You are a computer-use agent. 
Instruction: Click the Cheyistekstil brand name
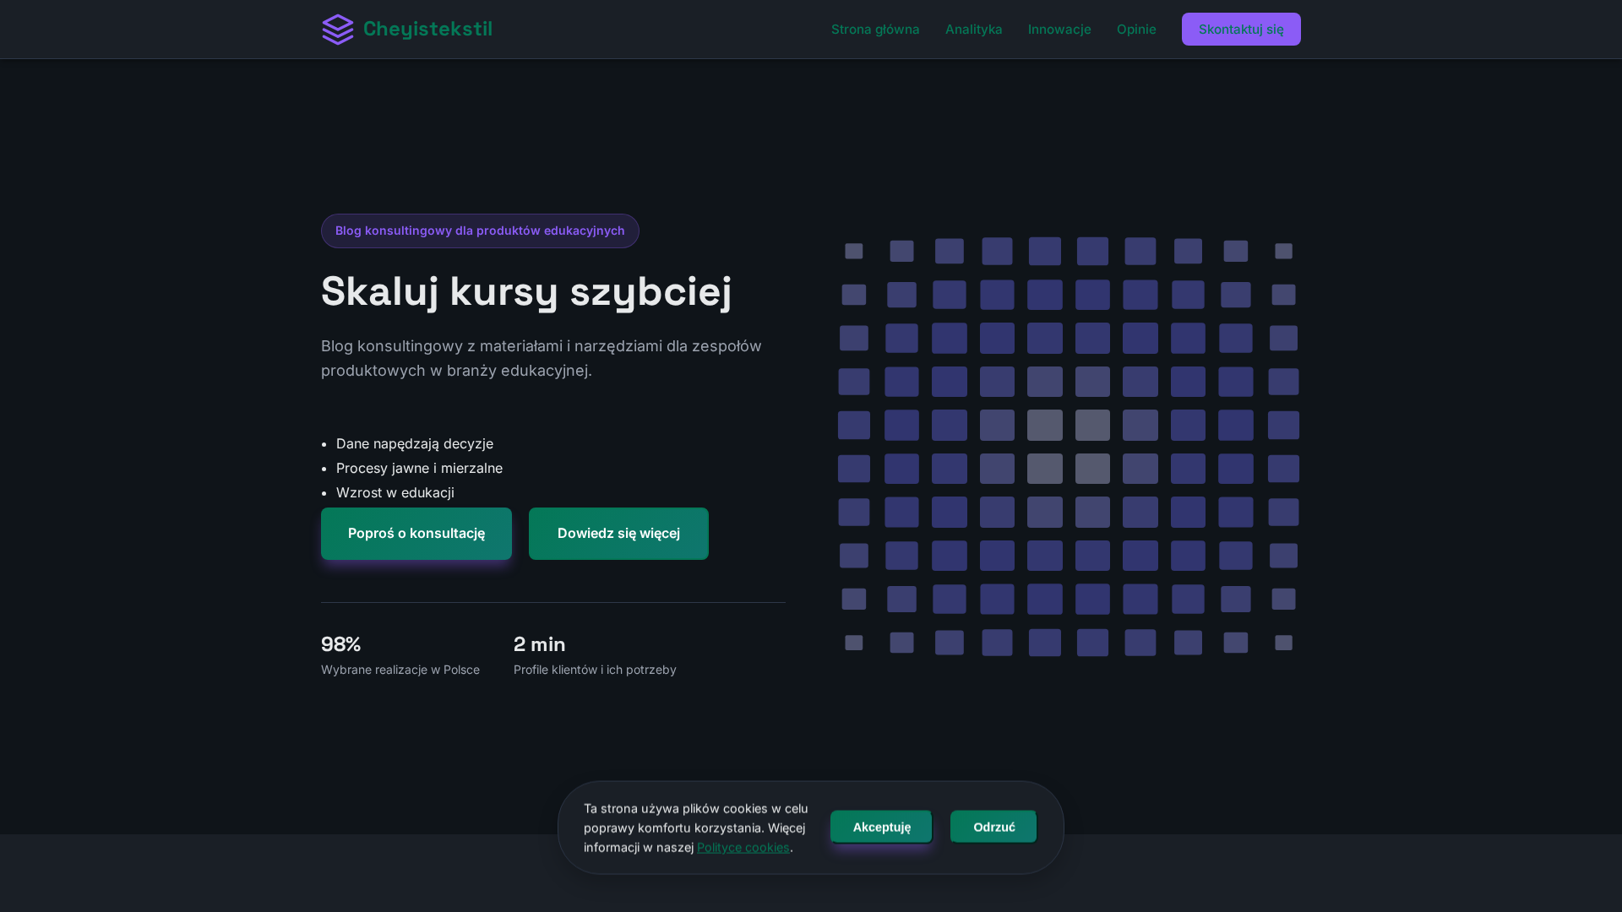(427, 29)
